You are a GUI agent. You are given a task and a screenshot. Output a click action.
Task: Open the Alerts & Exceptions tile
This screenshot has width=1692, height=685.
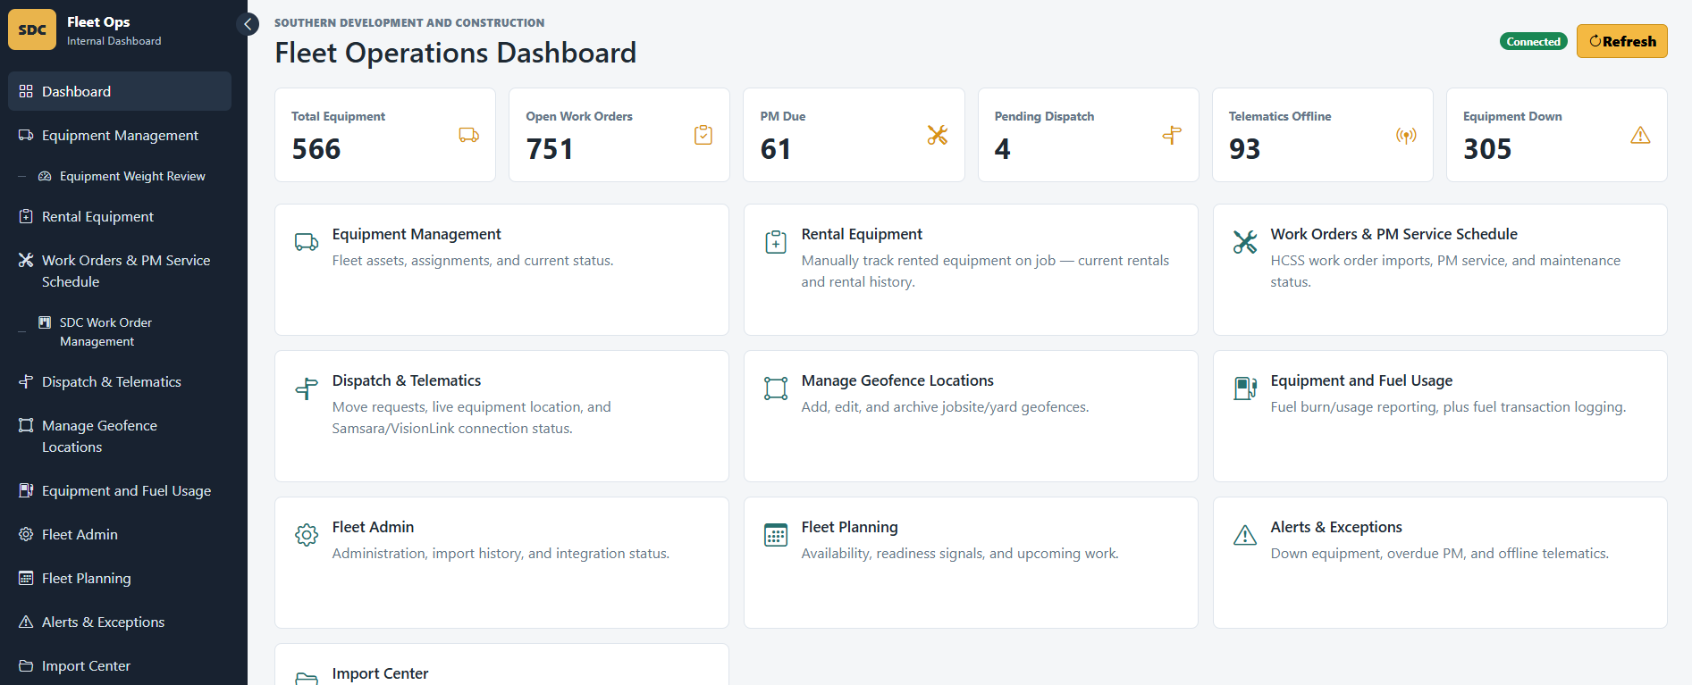[x=1440, y=563]
